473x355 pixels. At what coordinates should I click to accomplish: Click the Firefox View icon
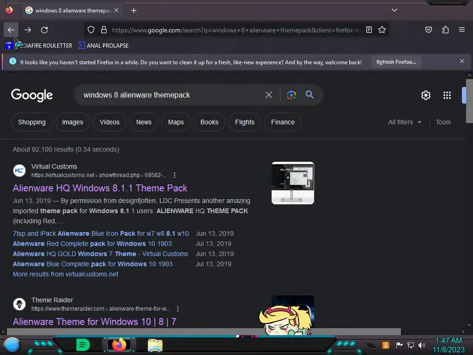click(9, 10)
